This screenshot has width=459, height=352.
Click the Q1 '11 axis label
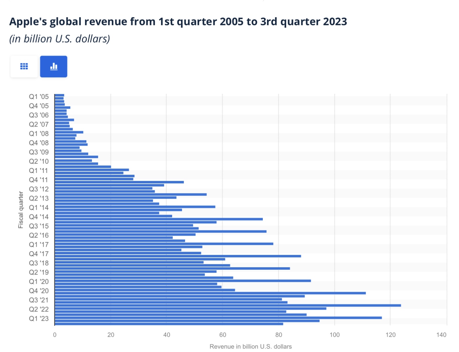pos(39,170)
